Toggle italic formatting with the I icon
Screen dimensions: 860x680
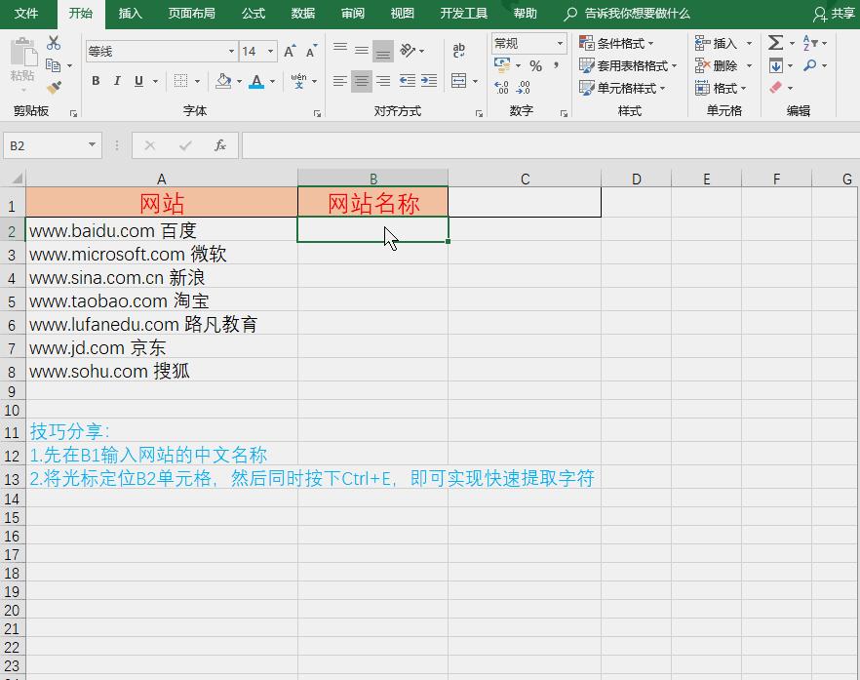(x=117, y=81)
